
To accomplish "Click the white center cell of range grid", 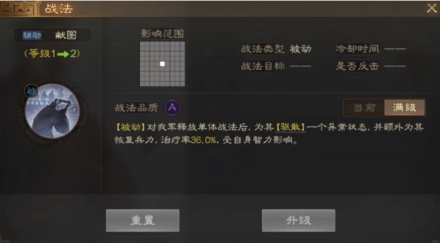I will pos(162,64).
